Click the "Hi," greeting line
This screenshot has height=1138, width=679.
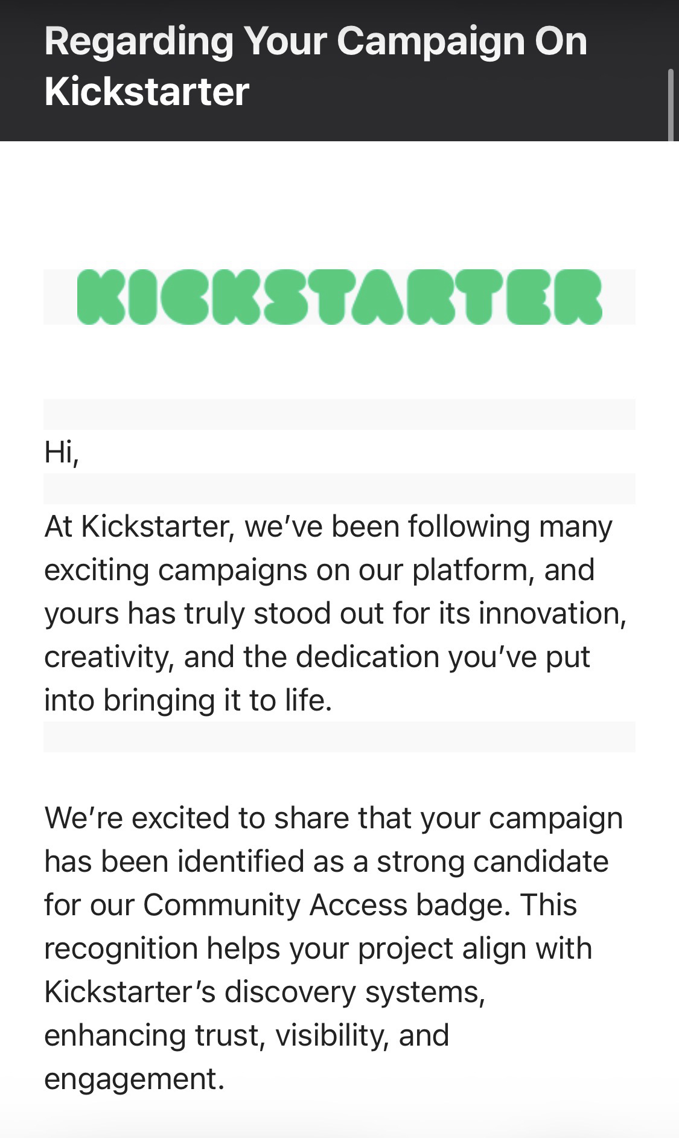(x=62, y=452)
